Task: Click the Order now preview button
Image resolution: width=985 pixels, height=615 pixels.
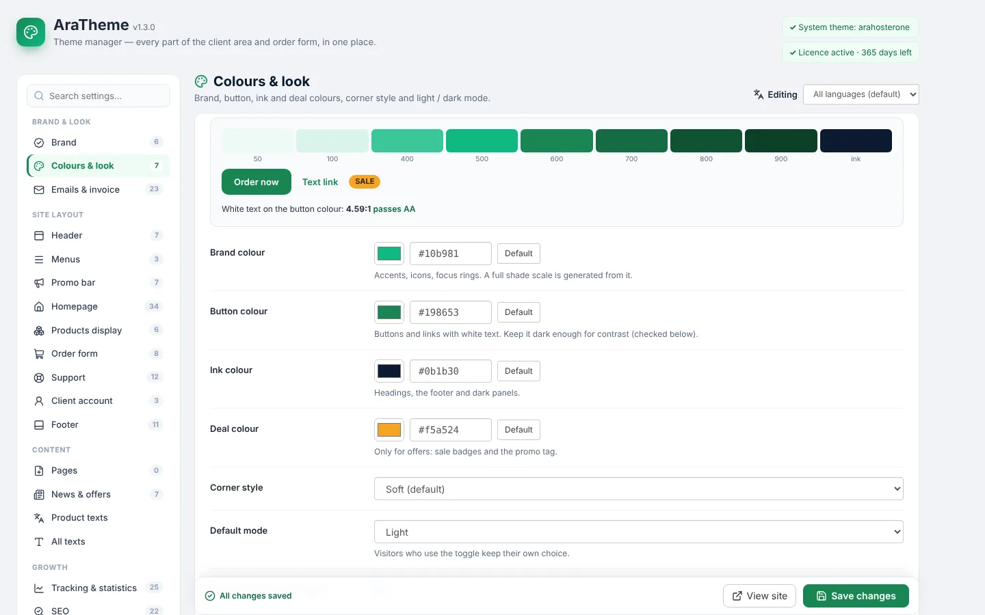Action: pos(257,182)
